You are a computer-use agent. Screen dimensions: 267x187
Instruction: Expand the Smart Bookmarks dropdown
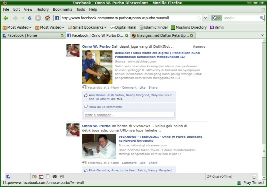click(87, 27)
